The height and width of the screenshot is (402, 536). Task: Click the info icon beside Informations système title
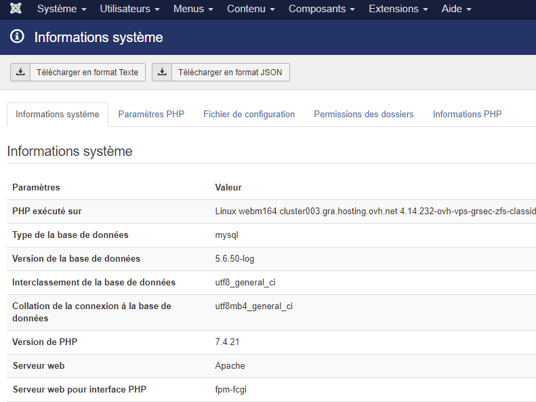[x=17, y=36]
